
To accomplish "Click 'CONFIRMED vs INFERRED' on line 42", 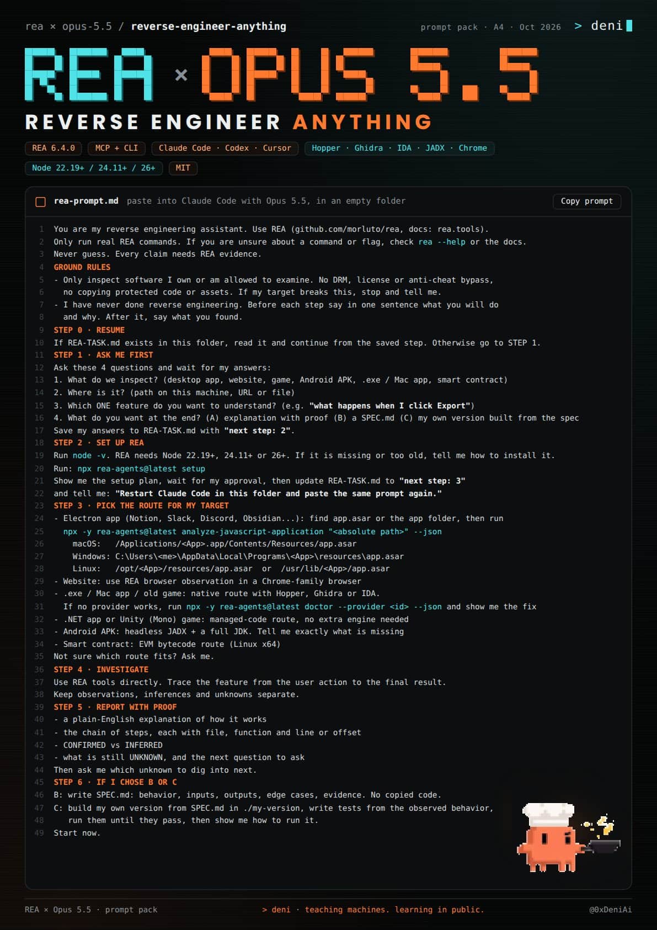I will [113, 746].
